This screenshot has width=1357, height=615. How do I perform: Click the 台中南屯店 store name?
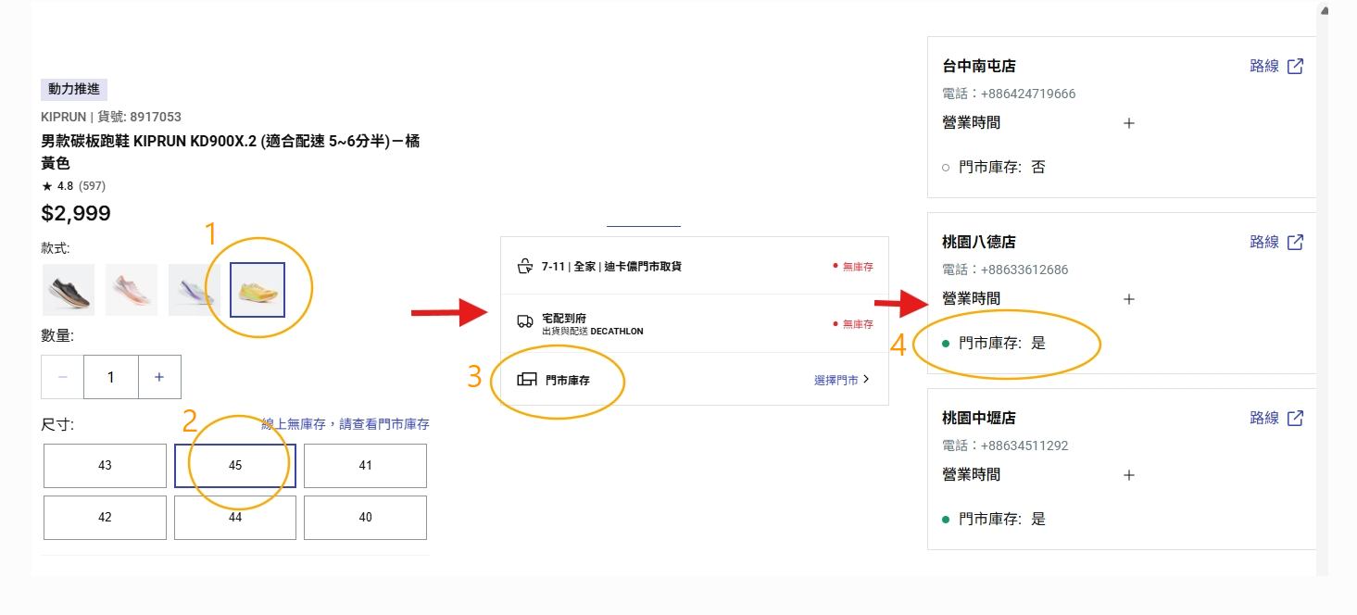(979, 66)
